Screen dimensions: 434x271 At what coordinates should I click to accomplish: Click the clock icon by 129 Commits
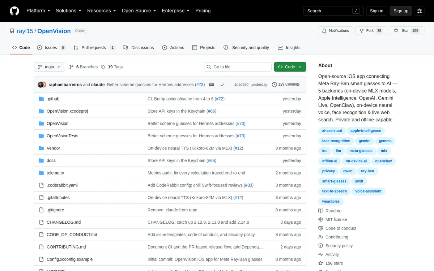tap(275, 85)
